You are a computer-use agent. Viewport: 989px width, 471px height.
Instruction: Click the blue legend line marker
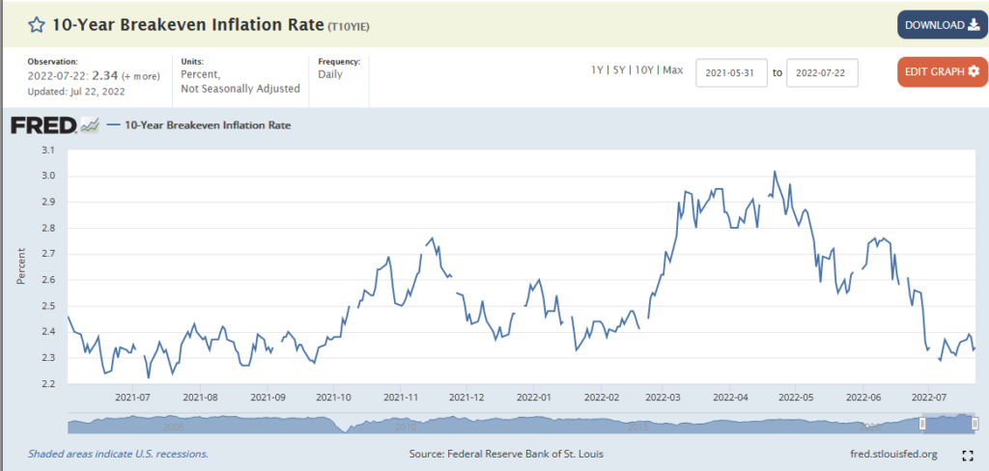pyautogui.click(x=112, y=125)
